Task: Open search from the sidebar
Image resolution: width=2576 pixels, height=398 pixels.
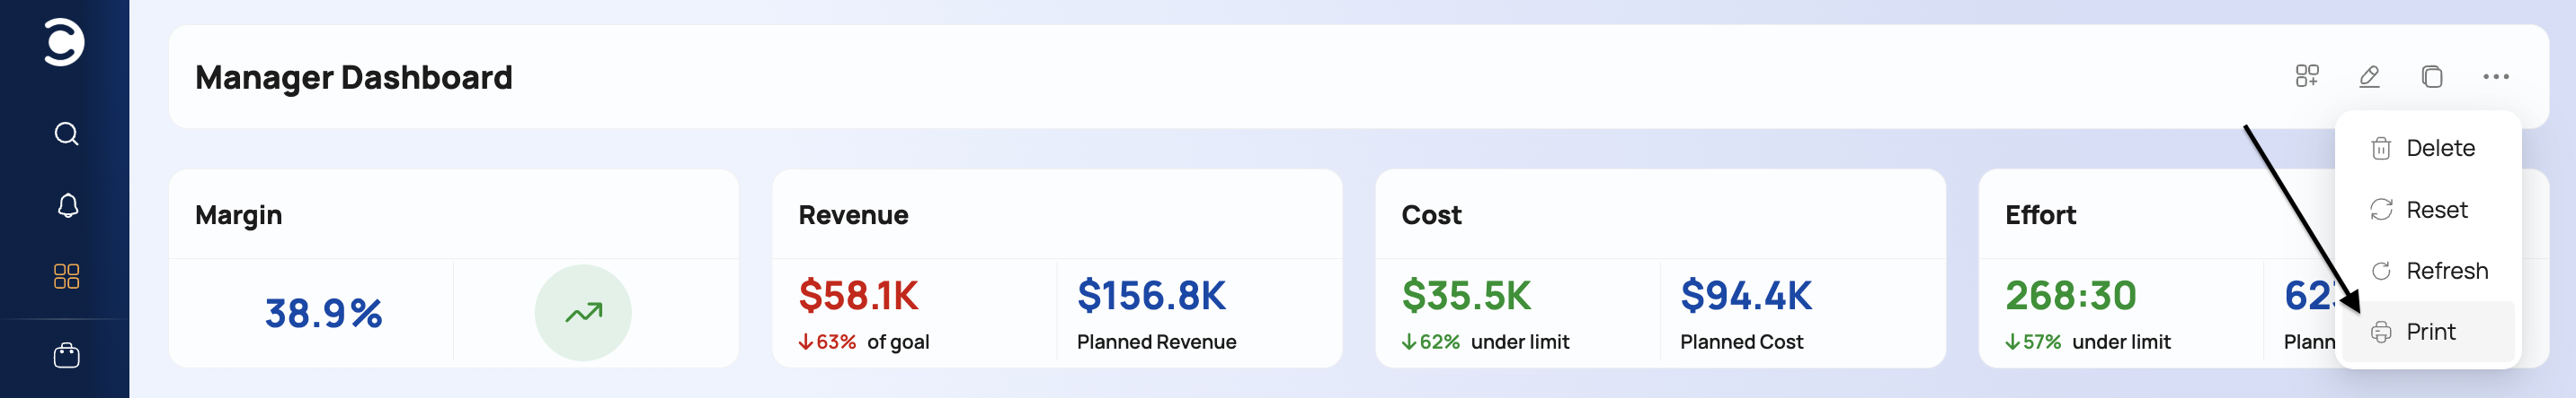Action: 66,134
